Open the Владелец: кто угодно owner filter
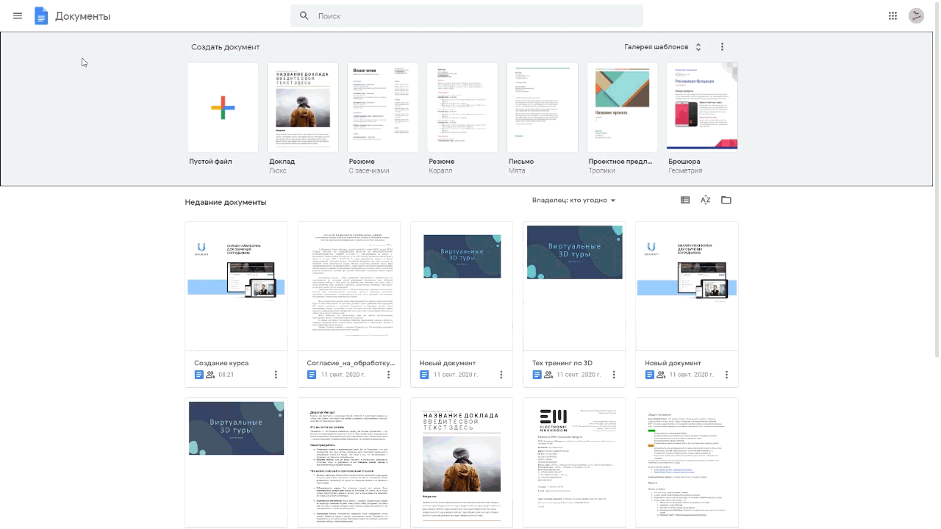The height and width of the screenshot is (529, 941). (573, 201)
